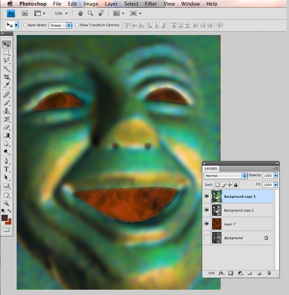Toggle lock position
The image size is (289, 295).
pyautogui.click(x=230, y=185)
